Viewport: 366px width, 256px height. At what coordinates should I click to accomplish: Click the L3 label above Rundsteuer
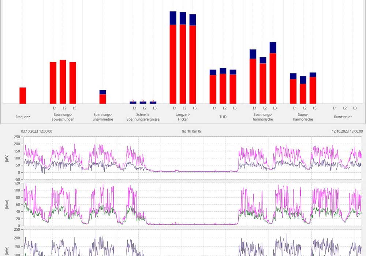[355, 108]
